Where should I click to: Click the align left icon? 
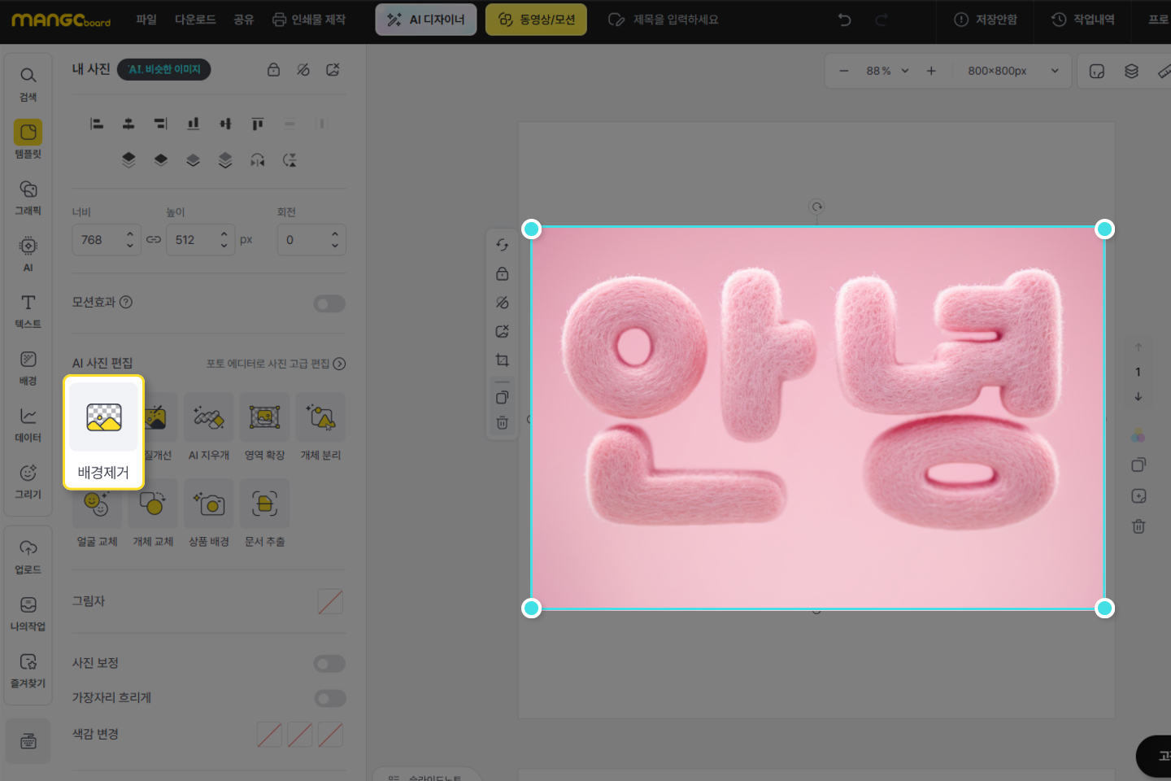coord(97,124)
